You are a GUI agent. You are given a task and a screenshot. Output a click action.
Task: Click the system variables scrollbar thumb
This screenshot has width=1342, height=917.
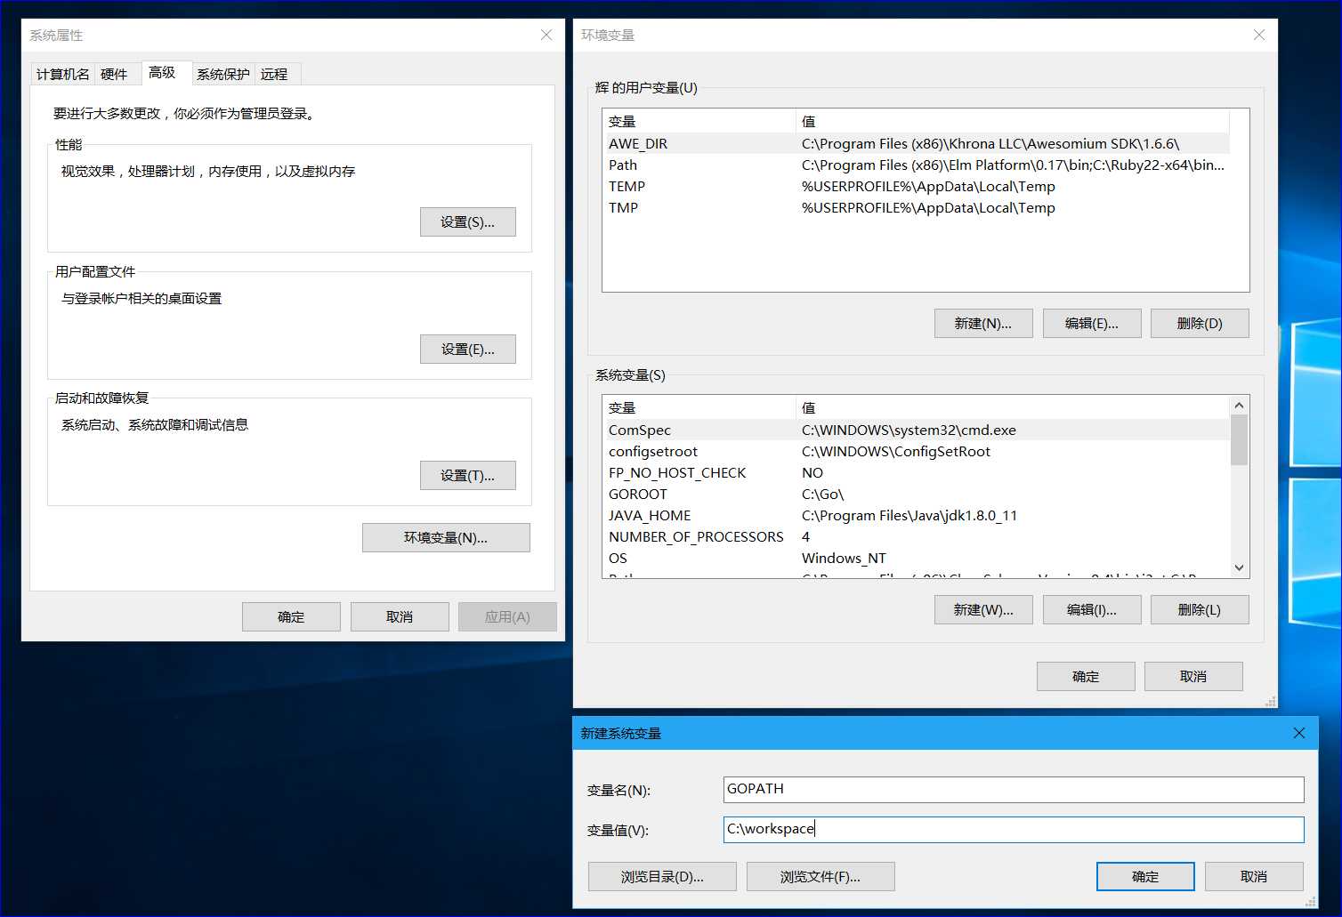[x=1239, y=439]
